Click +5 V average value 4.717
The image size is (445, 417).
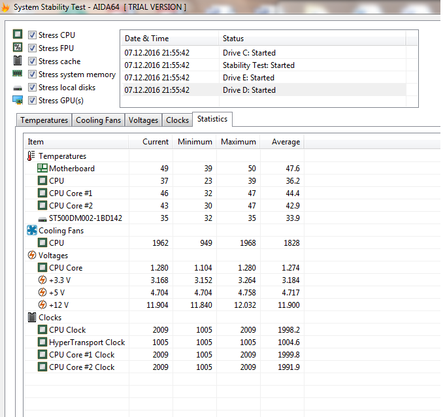point(291,293)
